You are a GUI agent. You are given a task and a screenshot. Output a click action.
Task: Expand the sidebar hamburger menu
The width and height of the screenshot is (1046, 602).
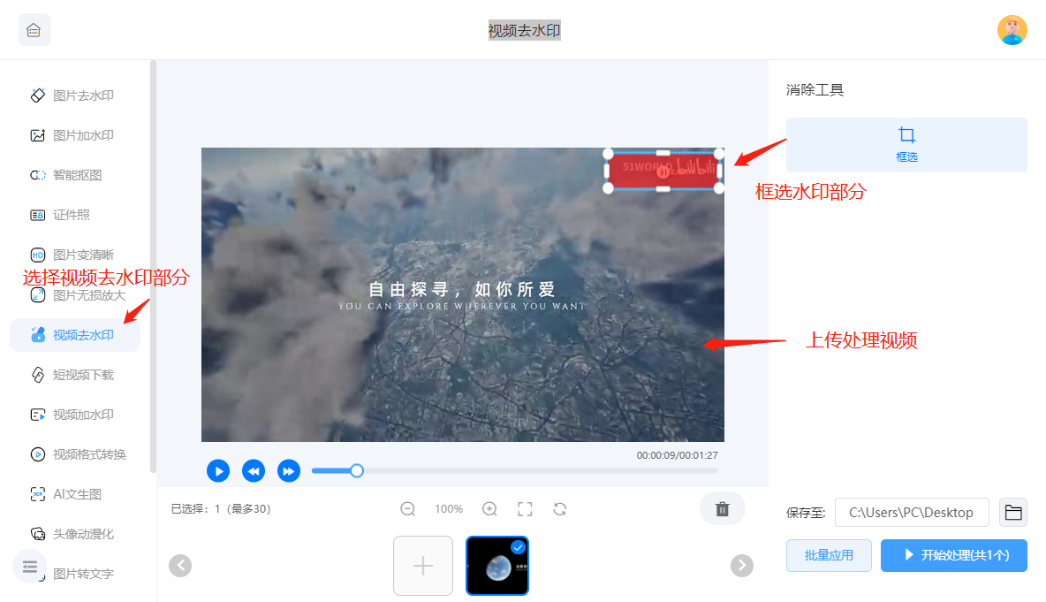pos(30,567)
